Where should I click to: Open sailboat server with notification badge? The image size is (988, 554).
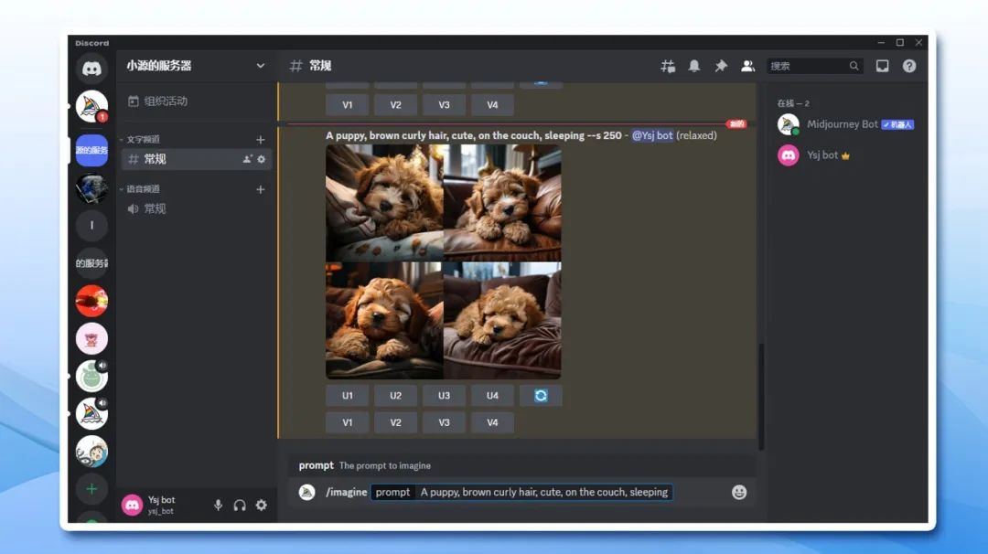[x=91, y=106]
